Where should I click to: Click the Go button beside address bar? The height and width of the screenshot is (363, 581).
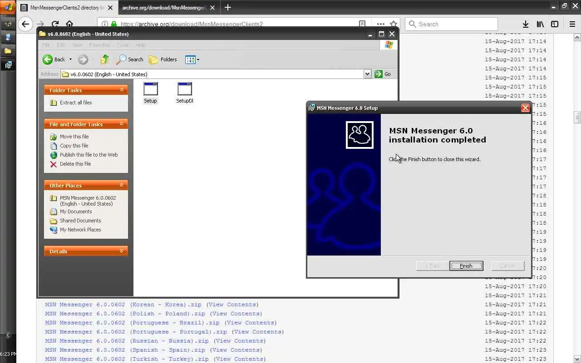(383, 74)
